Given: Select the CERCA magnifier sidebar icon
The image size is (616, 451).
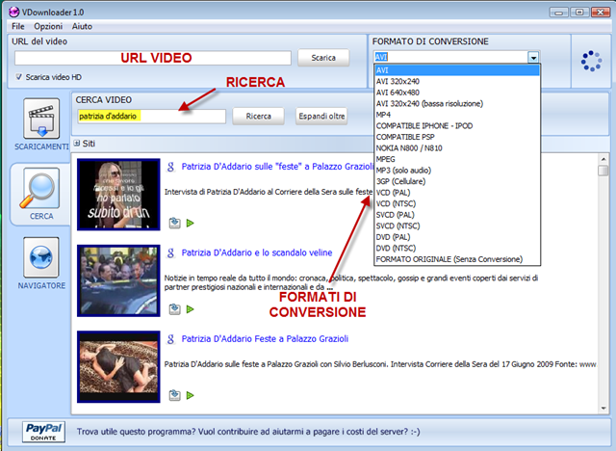Looking at the screenshot, I should (x=41, y=188).
